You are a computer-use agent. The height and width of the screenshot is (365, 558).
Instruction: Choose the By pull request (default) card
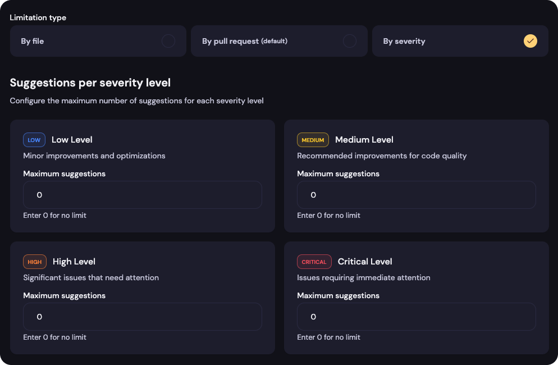pos(279,41)
